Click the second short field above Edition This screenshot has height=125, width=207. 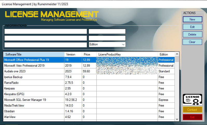tap(107, 38)
